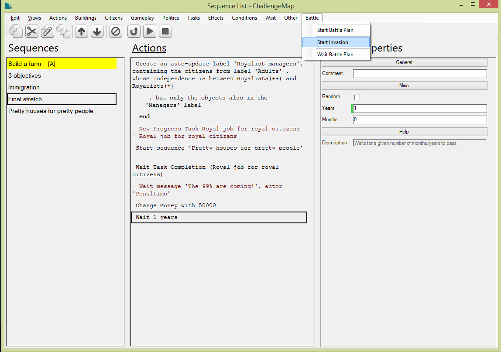The height and width of the screenshot is (352, 501).
Task: Select Wait Battle Plan menu entry
Action: [335, 55]
